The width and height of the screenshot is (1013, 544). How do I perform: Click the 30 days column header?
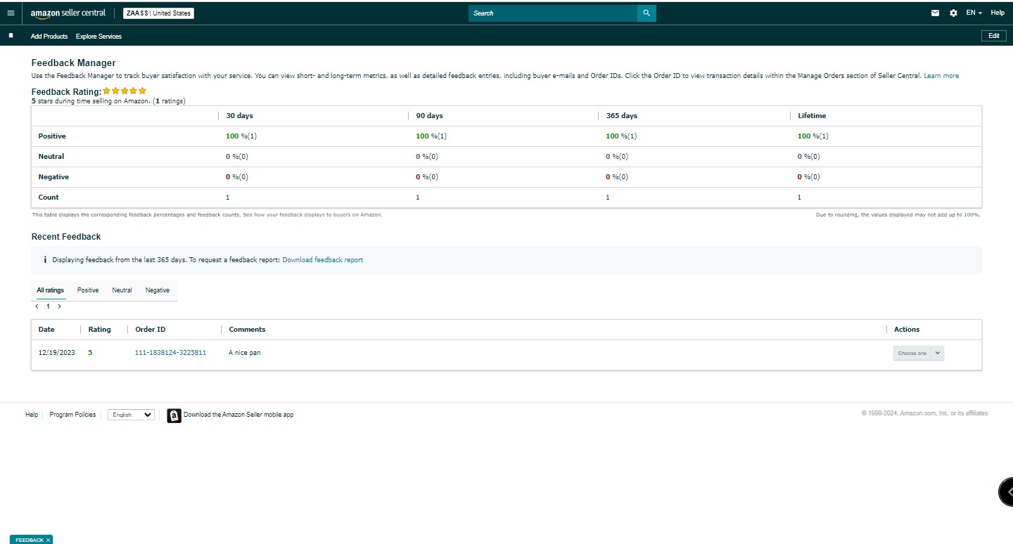[x=240, y=115]
